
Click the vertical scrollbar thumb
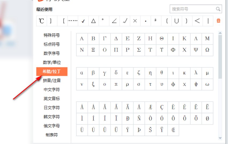pos(220,57)
